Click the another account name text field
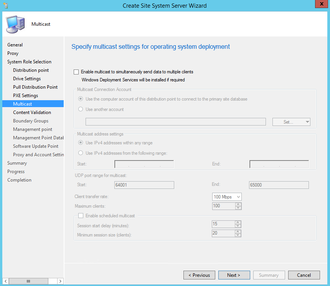330x286 pixels. click(175, 122)
